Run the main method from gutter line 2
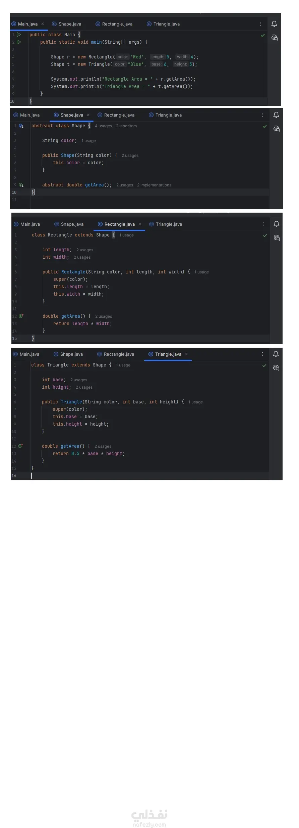 pos(19,42)
